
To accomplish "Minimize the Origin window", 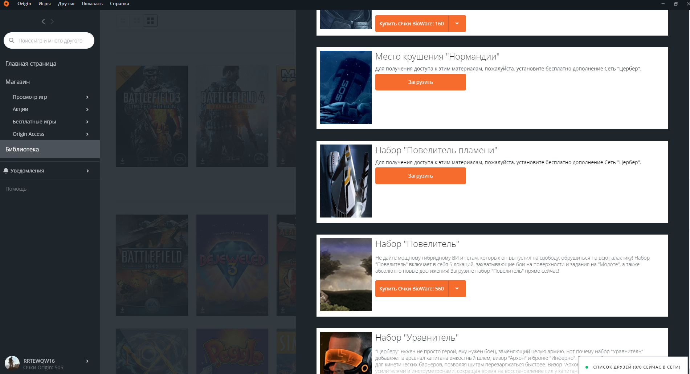I will [x=663, y=4].
